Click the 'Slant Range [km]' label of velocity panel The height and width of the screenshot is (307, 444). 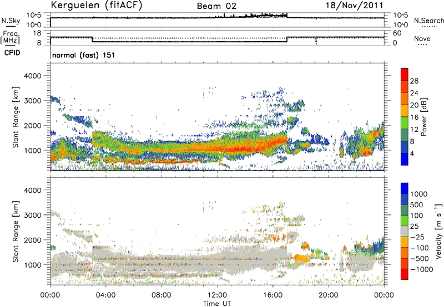click(16, 232)
